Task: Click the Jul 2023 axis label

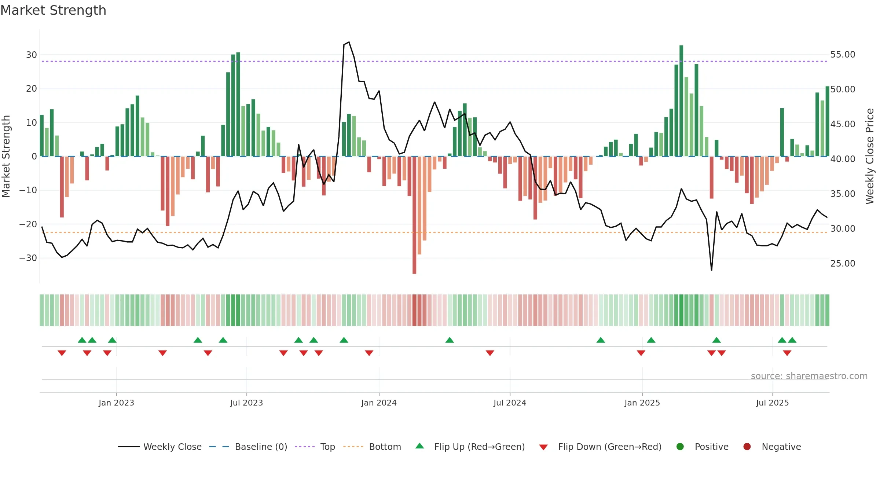Action: point(246,403)
